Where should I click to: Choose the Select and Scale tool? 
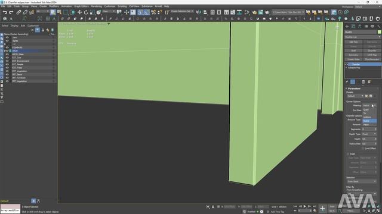tap(92, 12)
